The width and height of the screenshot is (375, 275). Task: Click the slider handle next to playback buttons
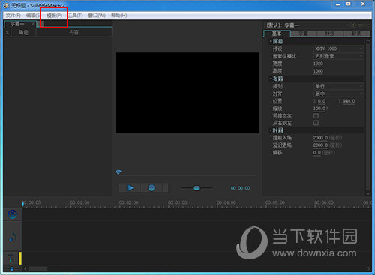pyautogui.click(x=196, y=188)
